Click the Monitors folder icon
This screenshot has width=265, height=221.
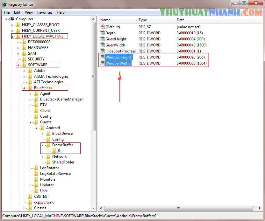(x=36, y=179)
